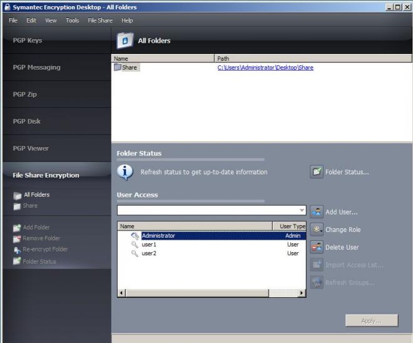Viewport: 413px width, 343px height.
Task: Open the User Access dropdown arrow
Action: pyautogui.click(x=302, y=210)
